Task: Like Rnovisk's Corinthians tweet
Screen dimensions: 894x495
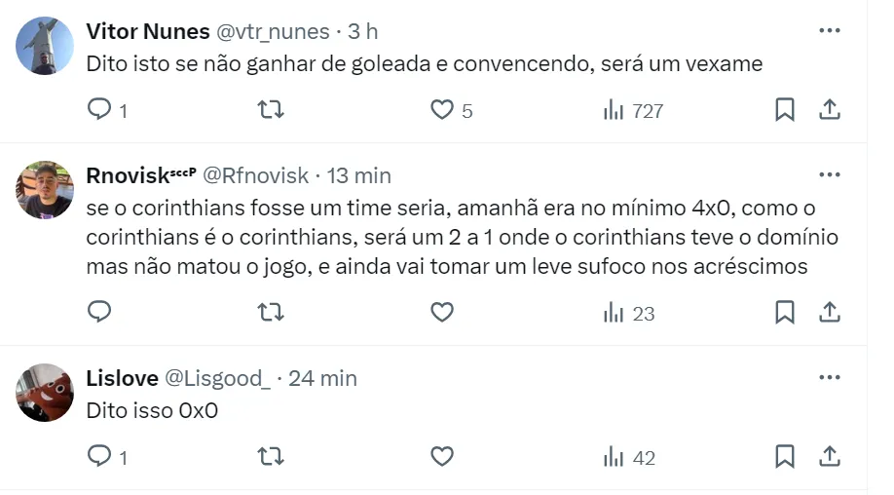Action: 442,312
